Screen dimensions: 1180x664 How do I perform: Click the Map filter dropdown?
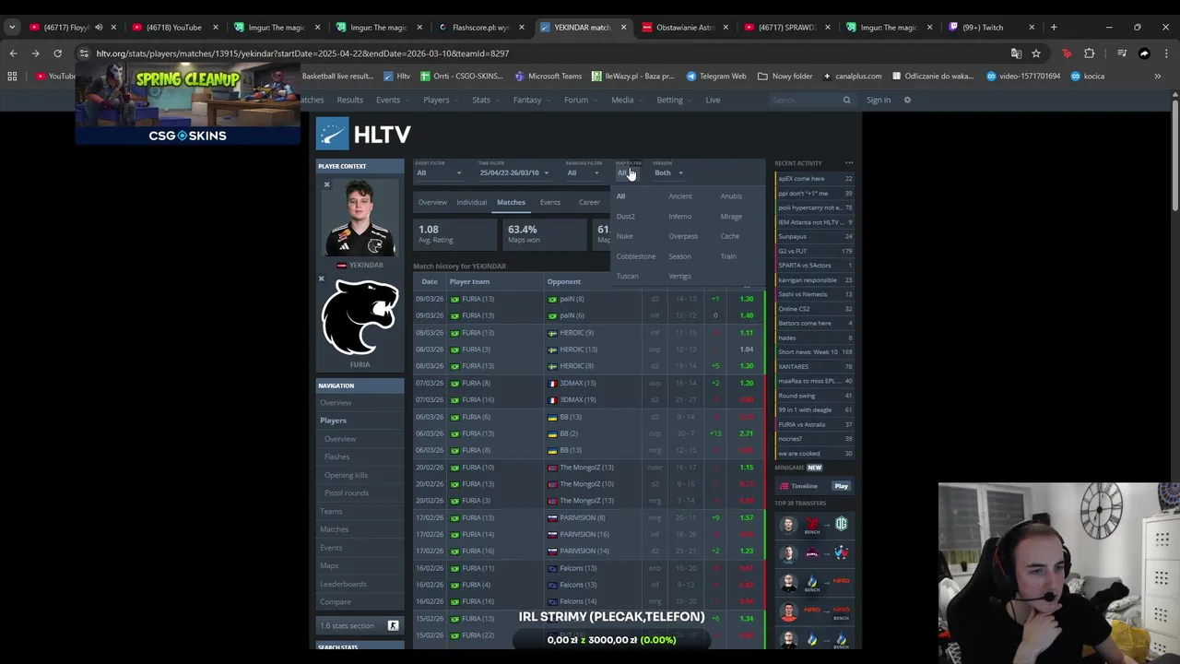(x=626, y=172)
